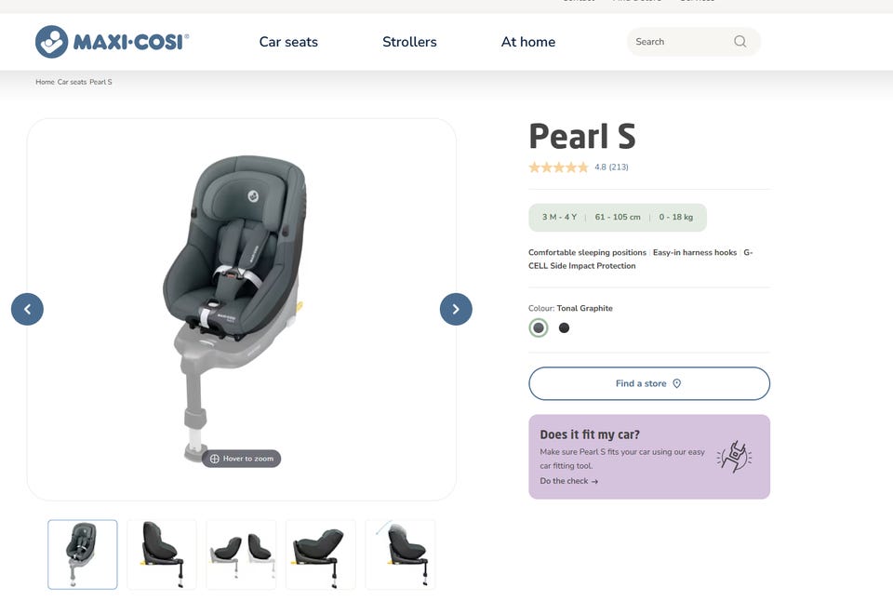Select the black colour swatch
The height and width of the screenshot is (601, 893).
pos(564,328)
